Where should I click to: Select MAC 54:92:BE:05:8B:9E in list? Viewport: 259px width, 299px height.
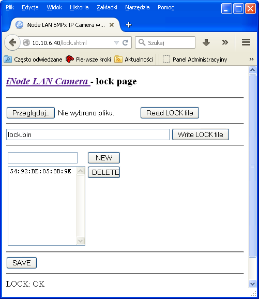[x=41, y=171]
